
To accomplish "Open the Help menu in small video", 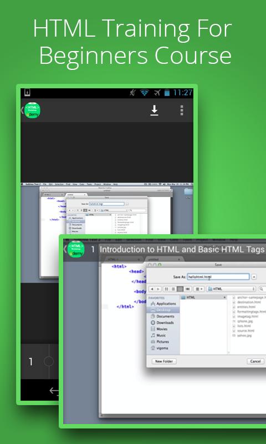I will click(115, 184).
